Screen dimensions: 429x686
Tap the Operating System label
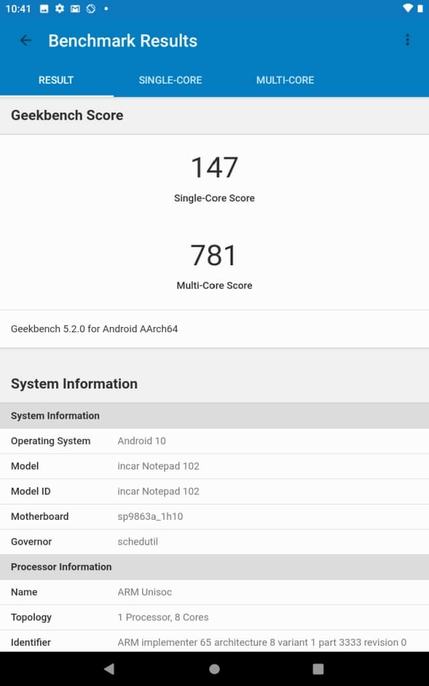[x=50, y=441]
